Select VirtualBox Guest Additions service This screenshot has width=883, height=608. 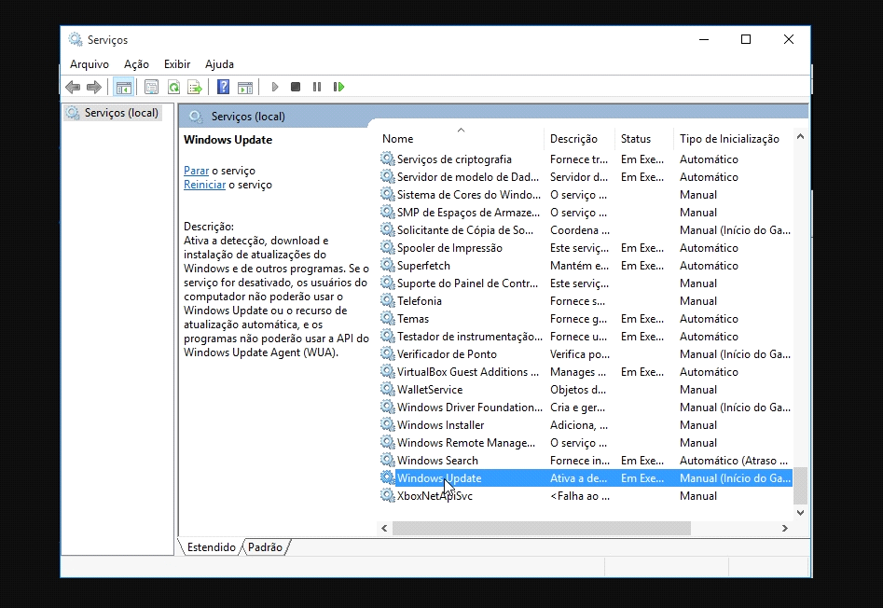click(586, 371)
